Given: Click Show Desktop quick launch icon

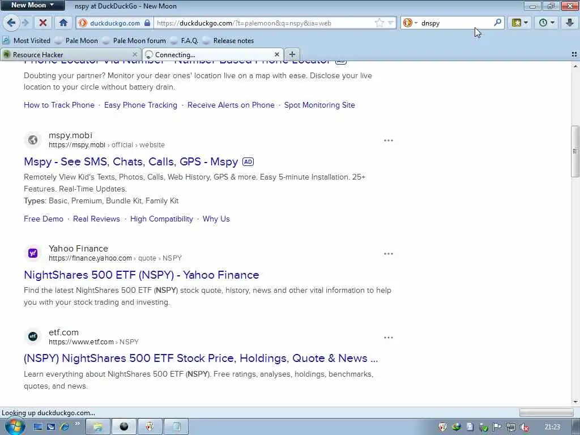Looking at the screenshot, I should 38,427.
